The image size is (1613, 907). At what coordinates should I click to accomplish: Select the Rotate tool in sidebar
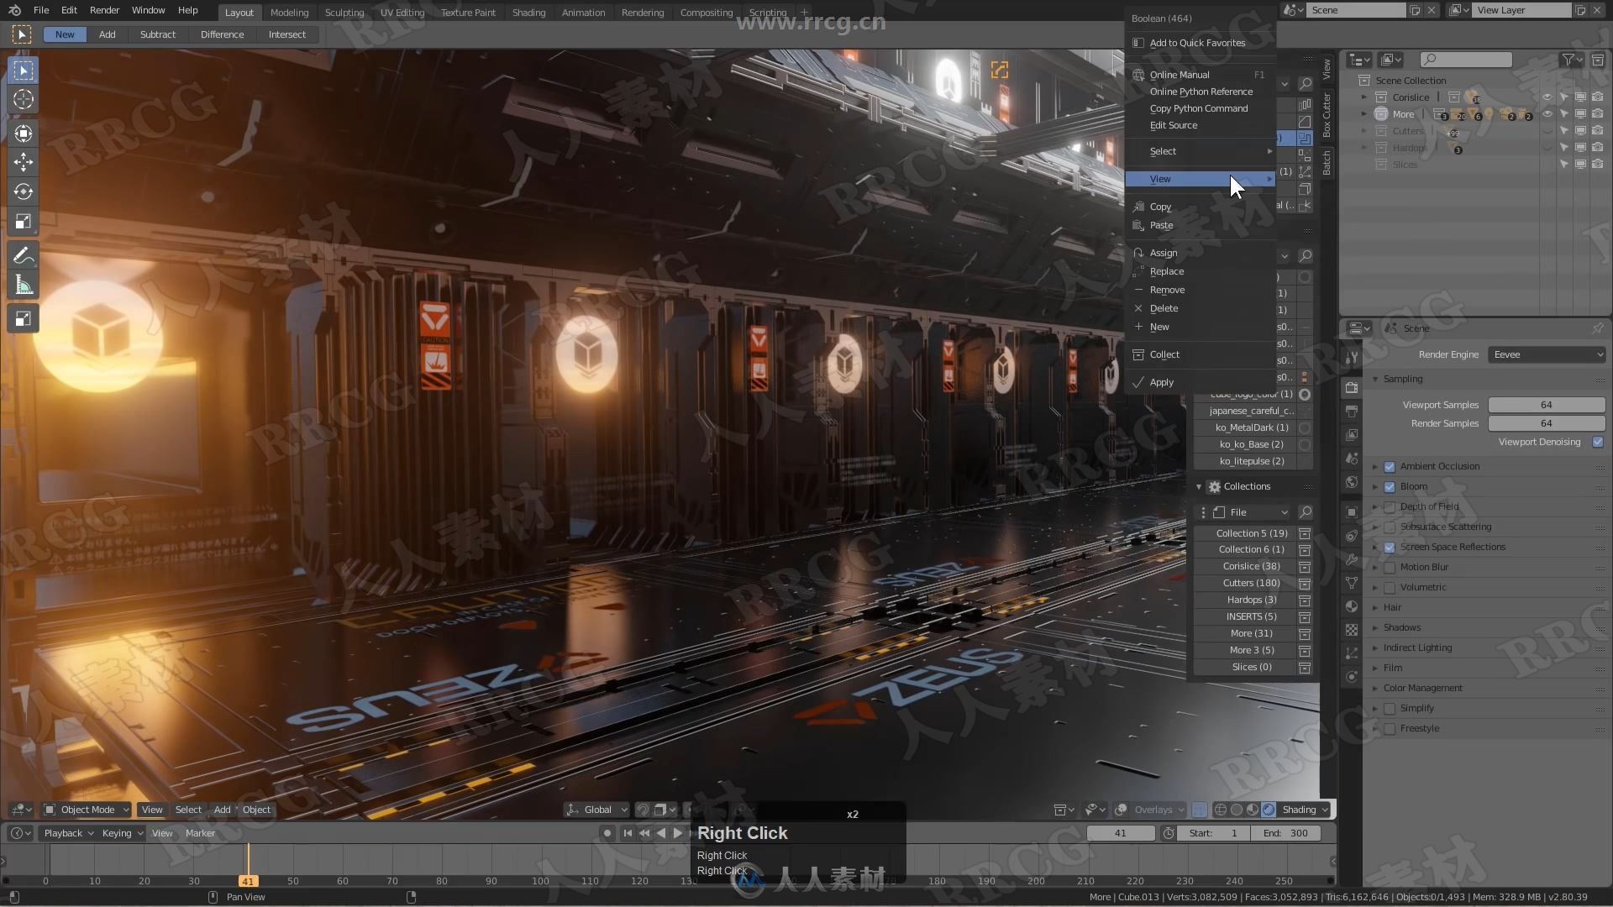pyautogui.click(x=24, y=191)
